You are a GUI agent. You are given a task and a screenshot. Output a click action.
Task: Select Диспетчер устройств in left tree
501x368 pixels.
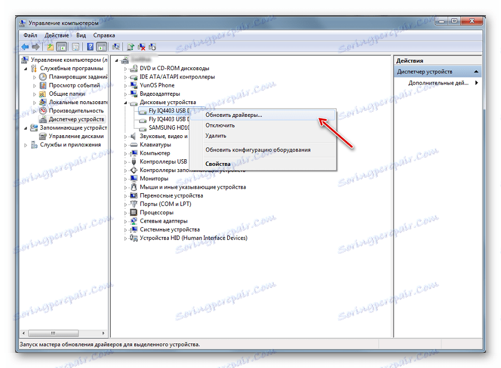(x=76, y=119)
